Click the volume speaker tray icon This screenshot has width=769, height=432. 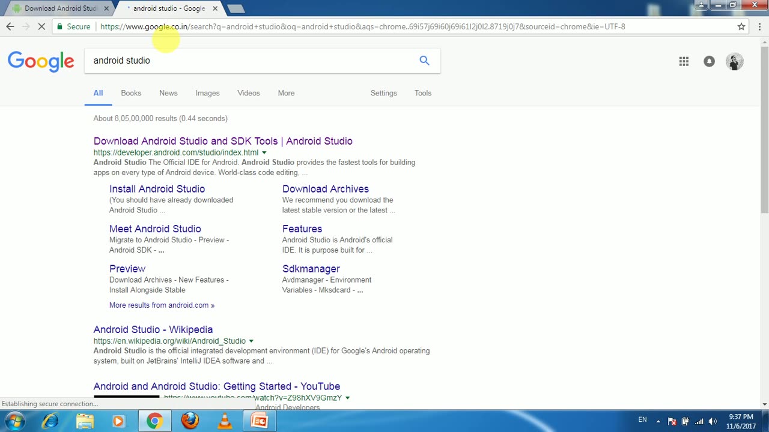click(x=713, y=421)
